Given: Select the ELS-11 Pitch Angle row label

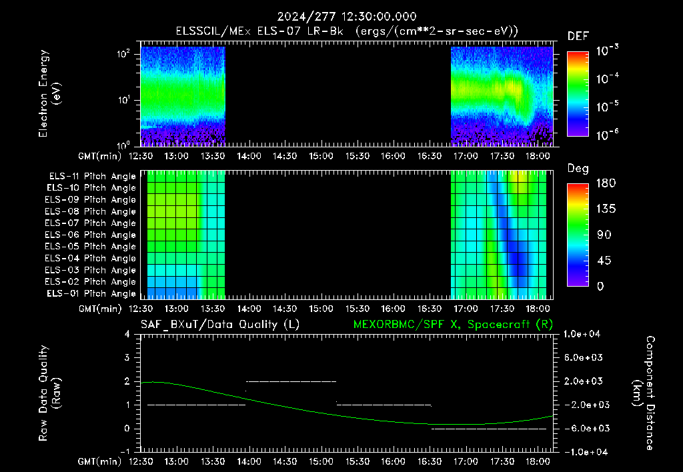Looking at the screenshot, I should tap(92, 177).
